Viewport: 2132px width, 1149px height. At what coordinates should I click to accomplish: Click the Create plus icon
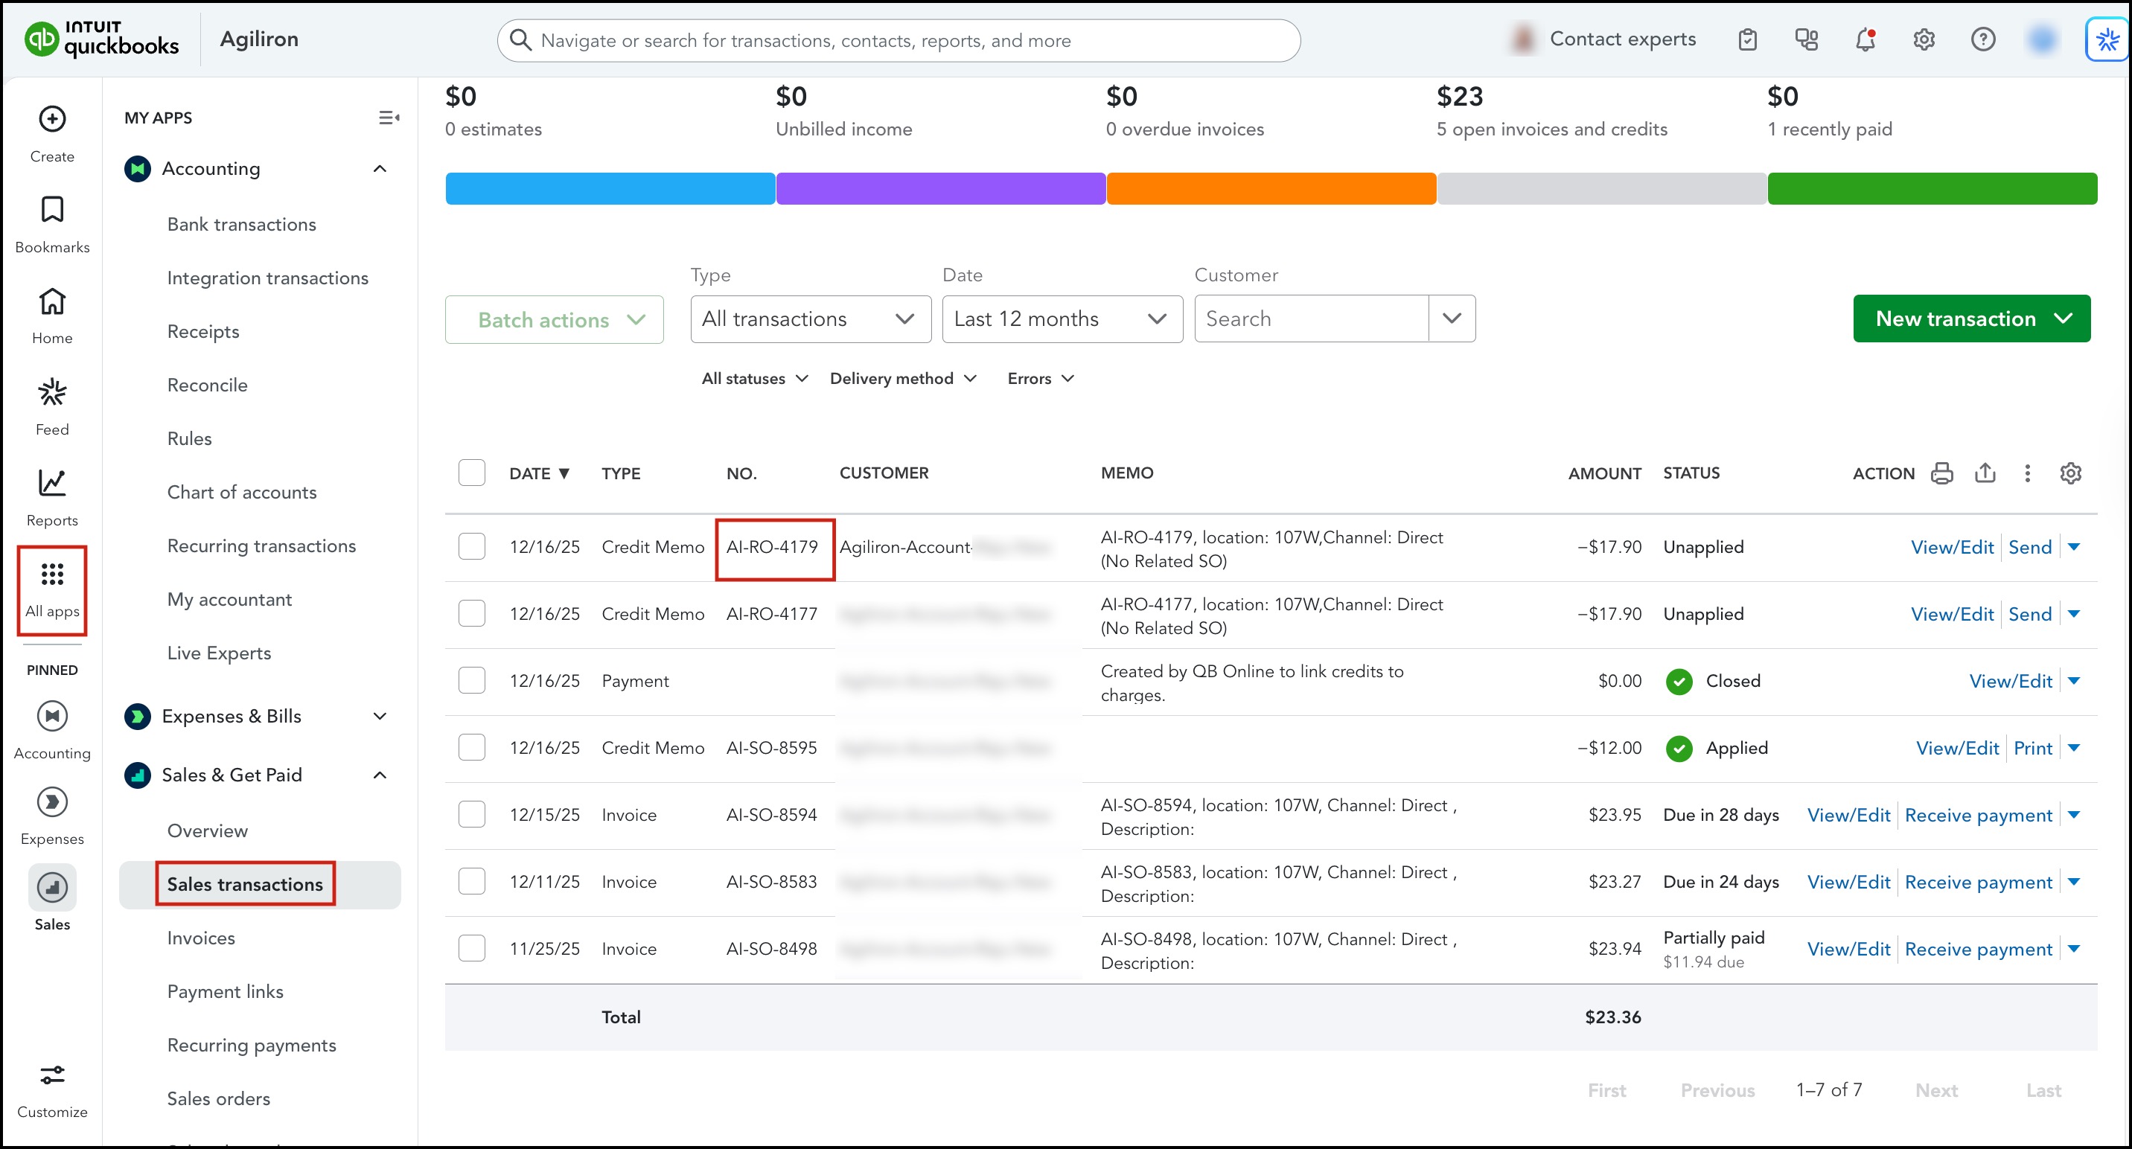tap(52, 119)
